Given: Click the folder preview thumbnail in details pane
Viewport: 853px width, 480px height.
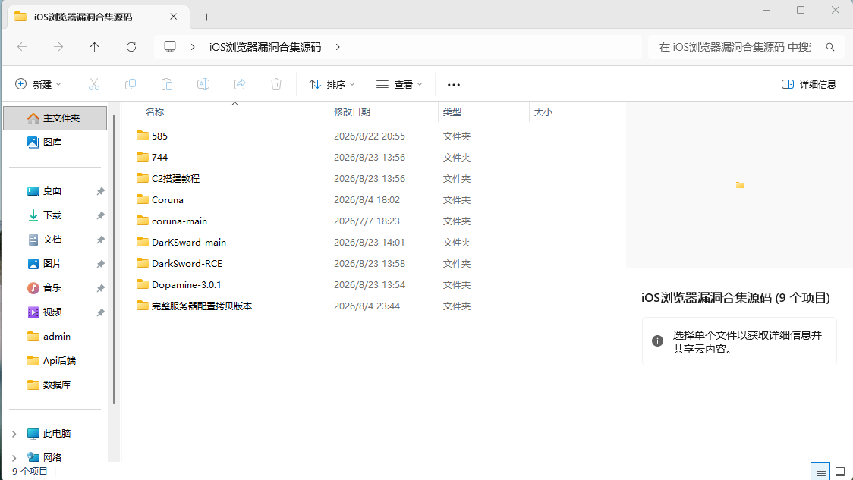Looking at the screenshot, I should pyautogui.click(x=740, y=185).
